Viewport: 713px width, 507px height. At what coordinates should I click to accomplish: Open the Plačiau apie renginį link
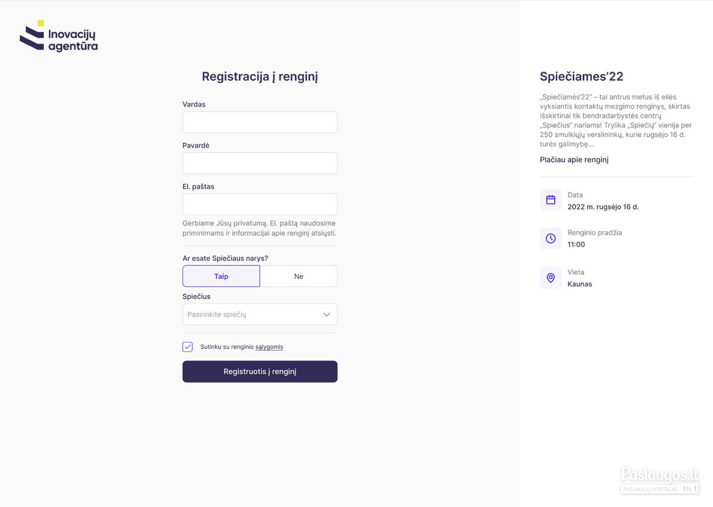[574, 159]
